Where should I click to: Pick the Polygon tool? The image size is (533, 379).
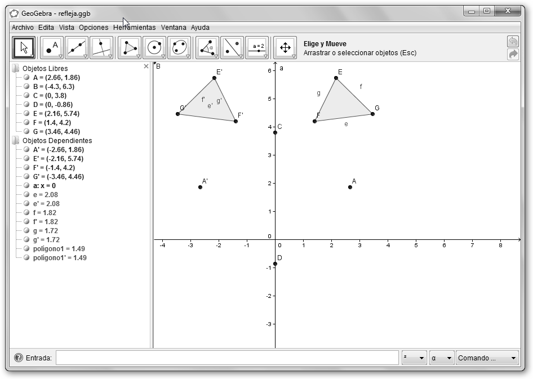tap(130, 48)
